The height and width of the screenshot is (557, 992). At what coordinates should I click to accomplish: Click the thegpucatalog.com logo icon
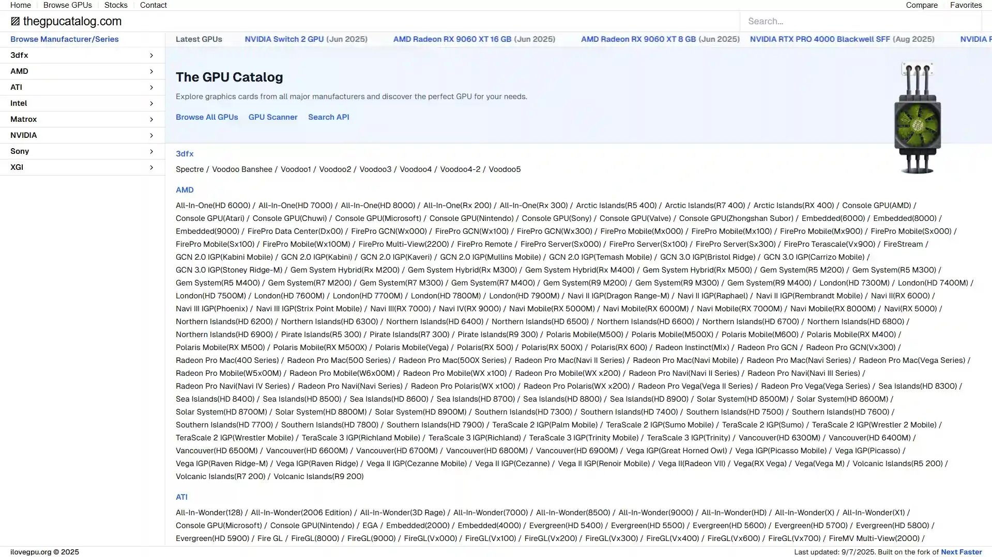pos(15,21)
